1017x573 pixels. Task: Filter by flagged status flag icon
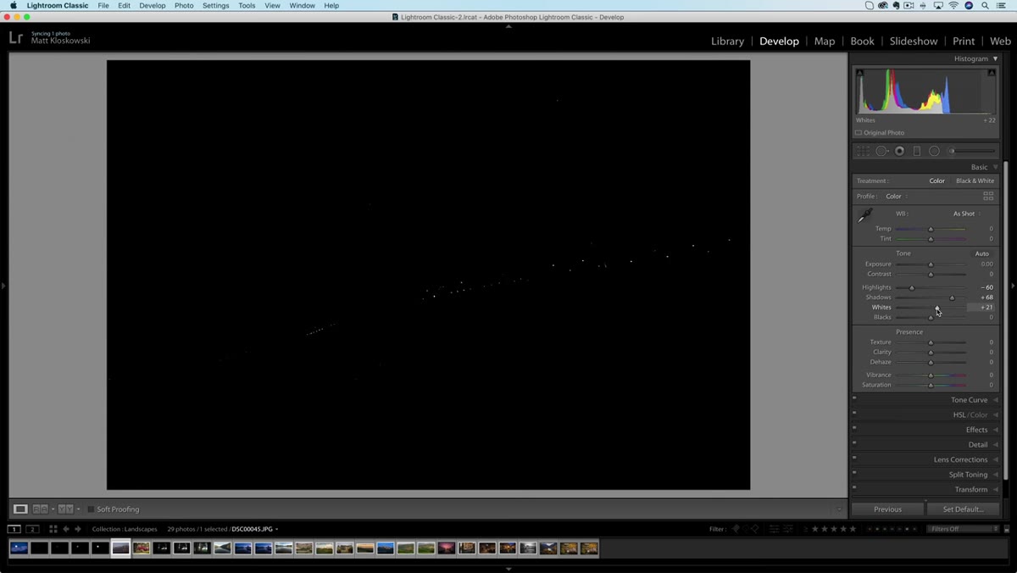pos(736,529)
